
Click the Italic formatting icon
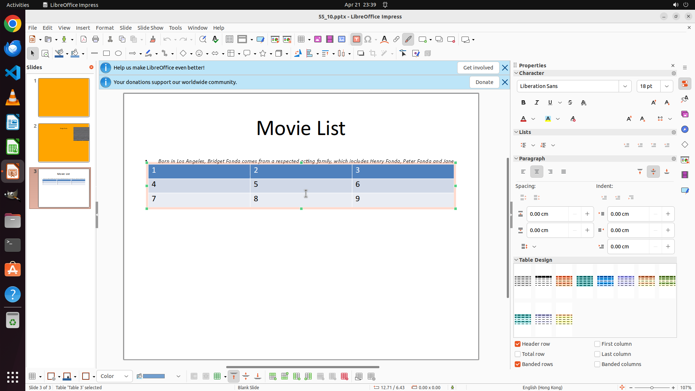pyautogui.click(x=537, y=102)
